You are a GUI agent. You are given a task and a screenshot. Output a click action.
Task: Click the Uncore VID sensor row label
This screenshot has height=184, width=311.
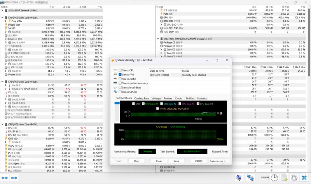point(14,24)
